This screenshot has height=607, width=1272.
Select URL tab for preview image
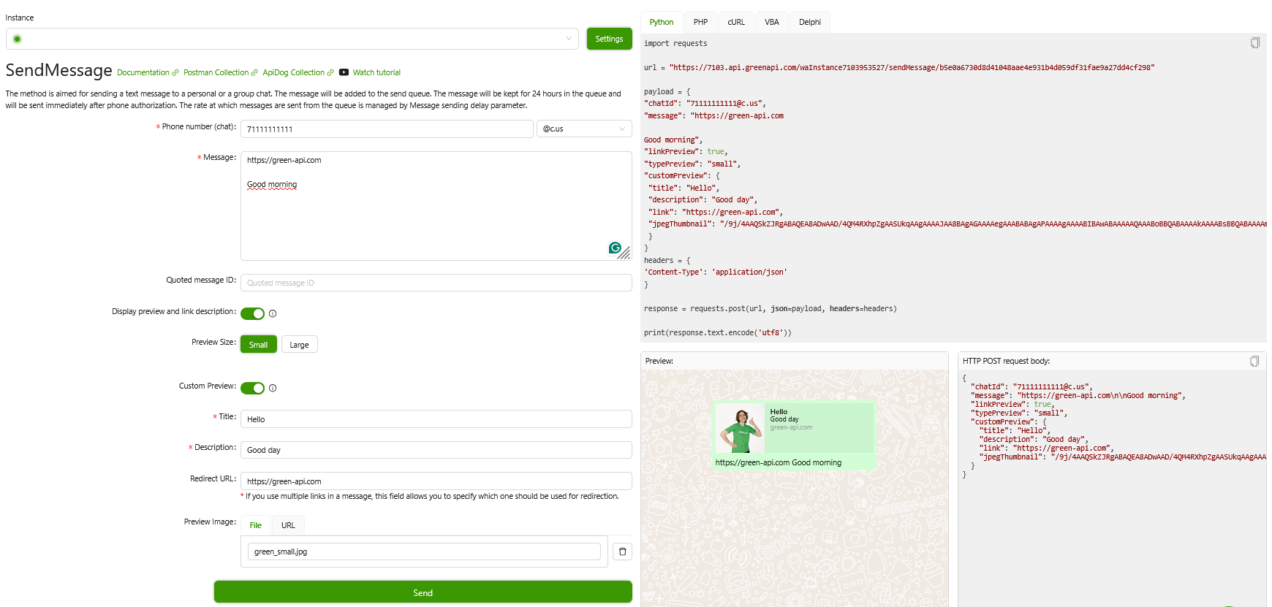click(x=288, y=525)
